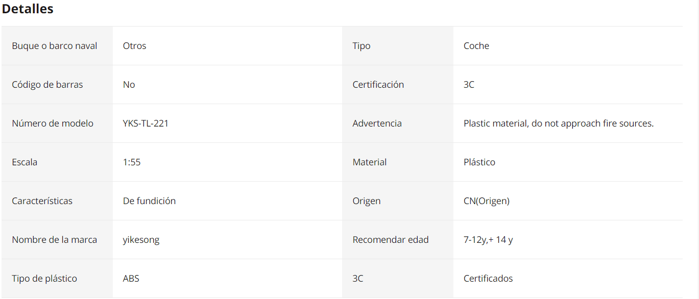The image size is (699, 299).
Task: Click the Tipo de plástico value ABS
Action: (131, 279)
